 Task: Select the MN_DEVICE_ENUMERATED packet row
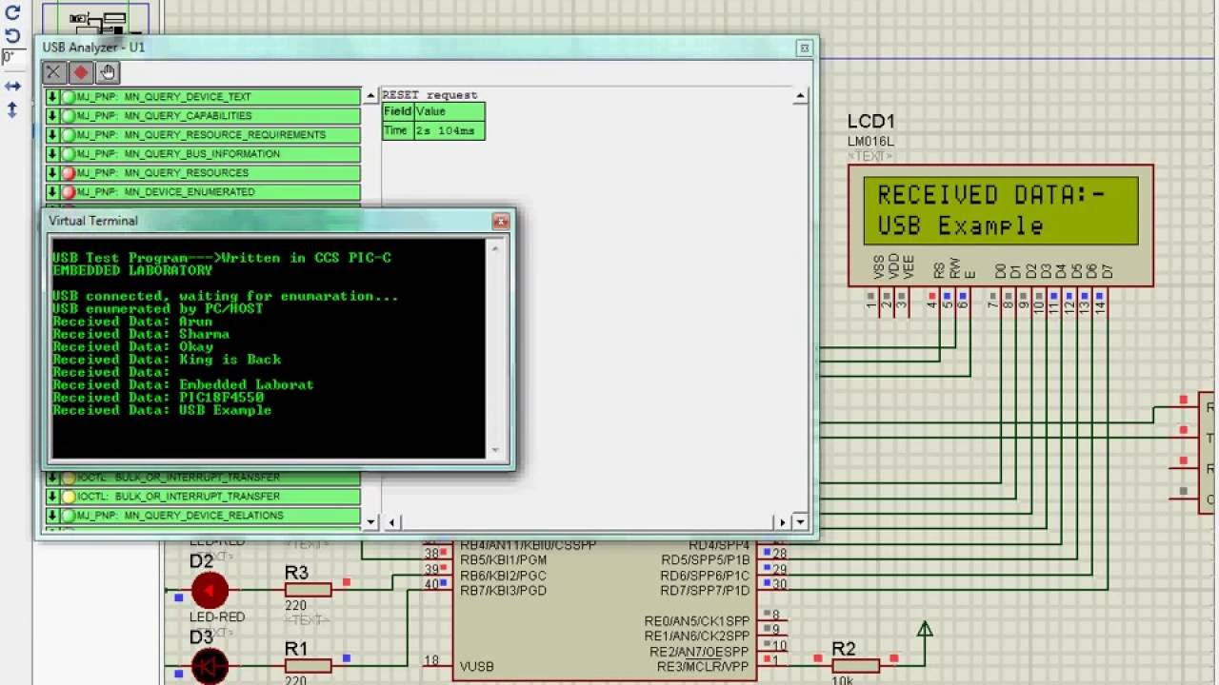pos(203,192)
